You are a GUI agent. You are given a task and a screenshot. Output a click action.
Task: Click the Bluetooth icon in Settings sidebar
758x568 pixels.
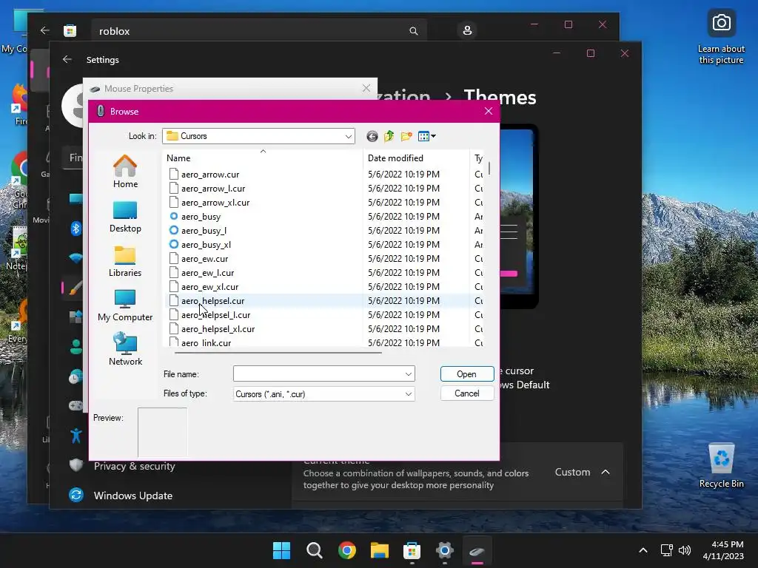(76, 228)
